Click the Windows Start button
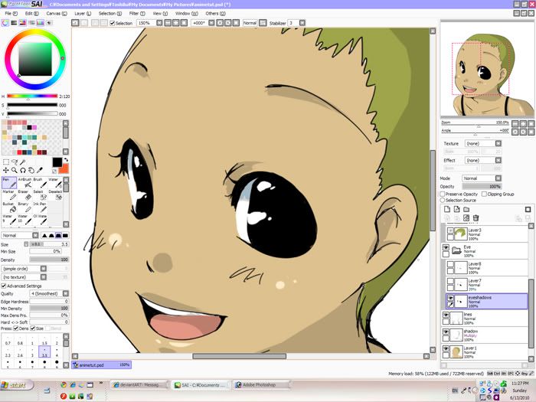The width and height of the screenshot is (536, 402). 17,385
